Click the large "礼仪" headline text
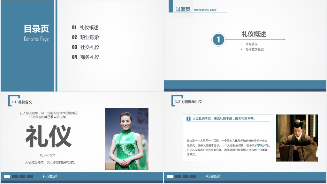This screenshot has width=327, height=184. coord(49,136)
